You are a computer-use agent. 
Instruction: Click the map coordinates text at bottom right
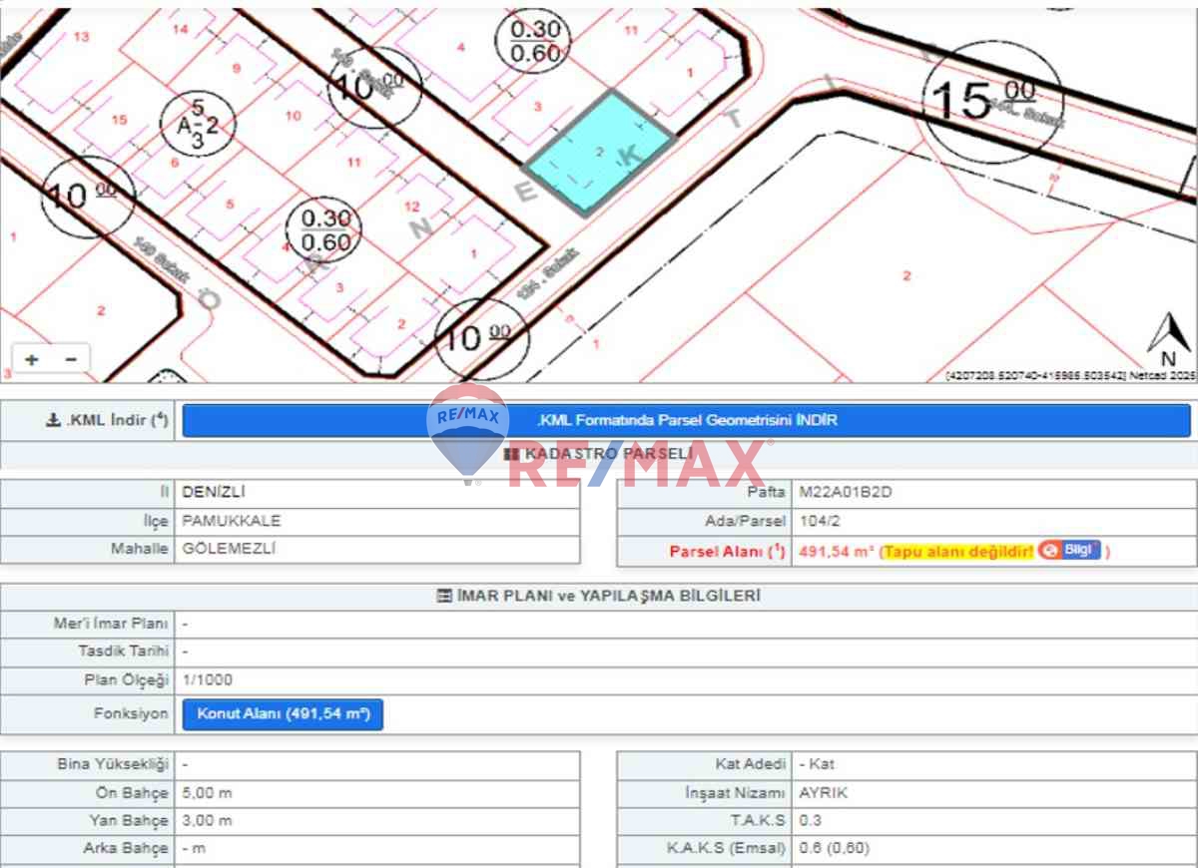(x=1070, y=376)
